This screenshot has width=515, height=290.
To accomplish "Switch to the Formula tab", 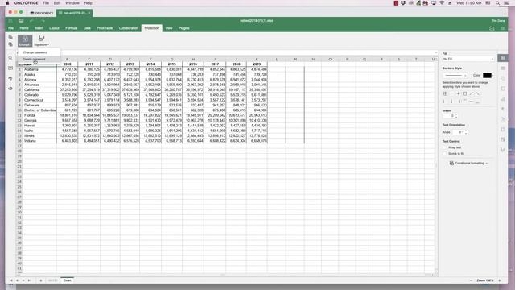I will pyautogui.click(x=72, y=28).
